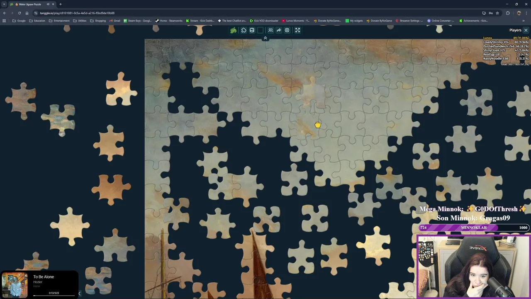531x299 pixels.
Task: Open browser extensions puzzle icon
Action: (508, 13)
